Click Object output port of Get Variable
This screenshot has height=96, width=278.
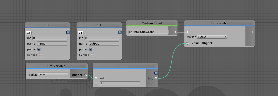[86, 75]
